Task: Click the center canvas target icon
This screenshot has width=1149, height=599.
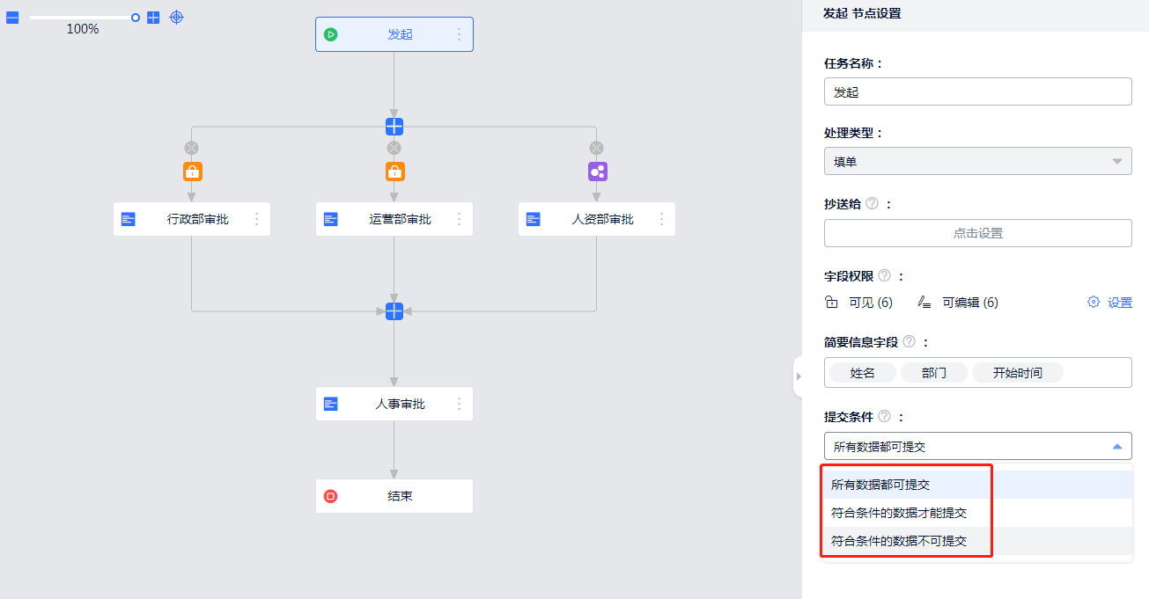Action: (177, 18)
